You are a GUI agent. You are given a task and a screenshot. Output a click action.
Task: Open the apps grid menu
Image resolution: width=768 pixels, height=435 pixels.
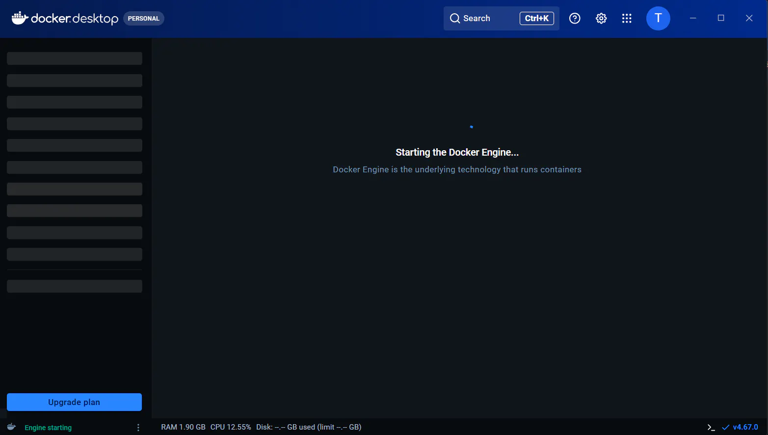[627, 18]
